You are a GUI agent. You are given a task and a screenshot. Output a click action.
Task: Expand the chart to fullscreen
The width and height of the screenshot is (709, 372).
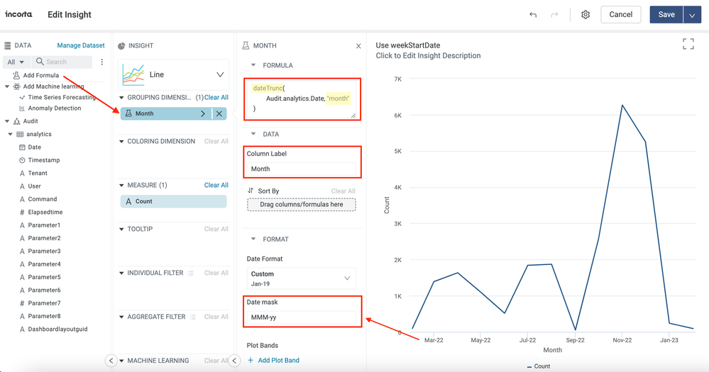[688, 45]
